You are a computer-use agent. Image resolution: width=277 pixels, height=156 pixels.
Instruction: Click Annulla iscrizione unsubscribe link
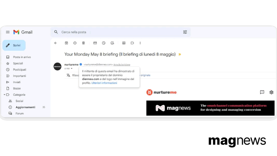[x=122, y=64]
